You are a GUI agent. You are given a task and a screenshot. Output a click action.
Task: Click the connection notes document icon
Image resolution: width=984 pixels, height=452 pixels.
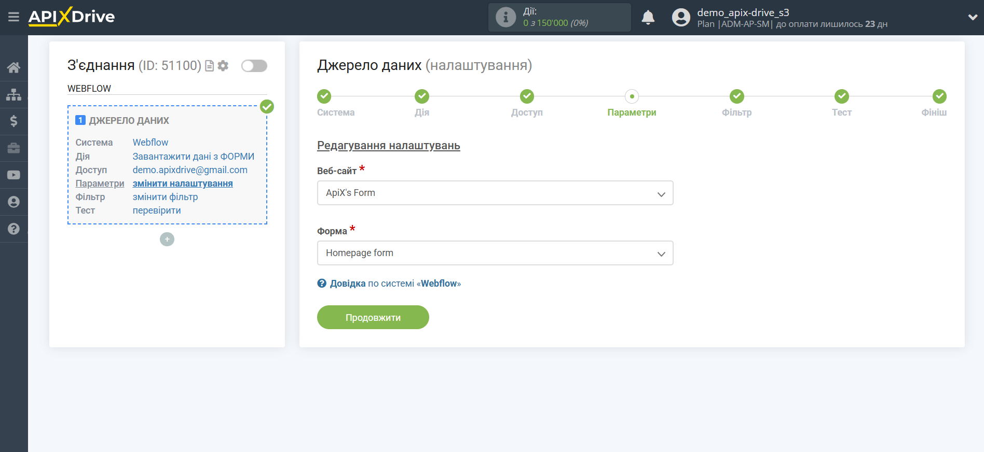coord(210,66)
